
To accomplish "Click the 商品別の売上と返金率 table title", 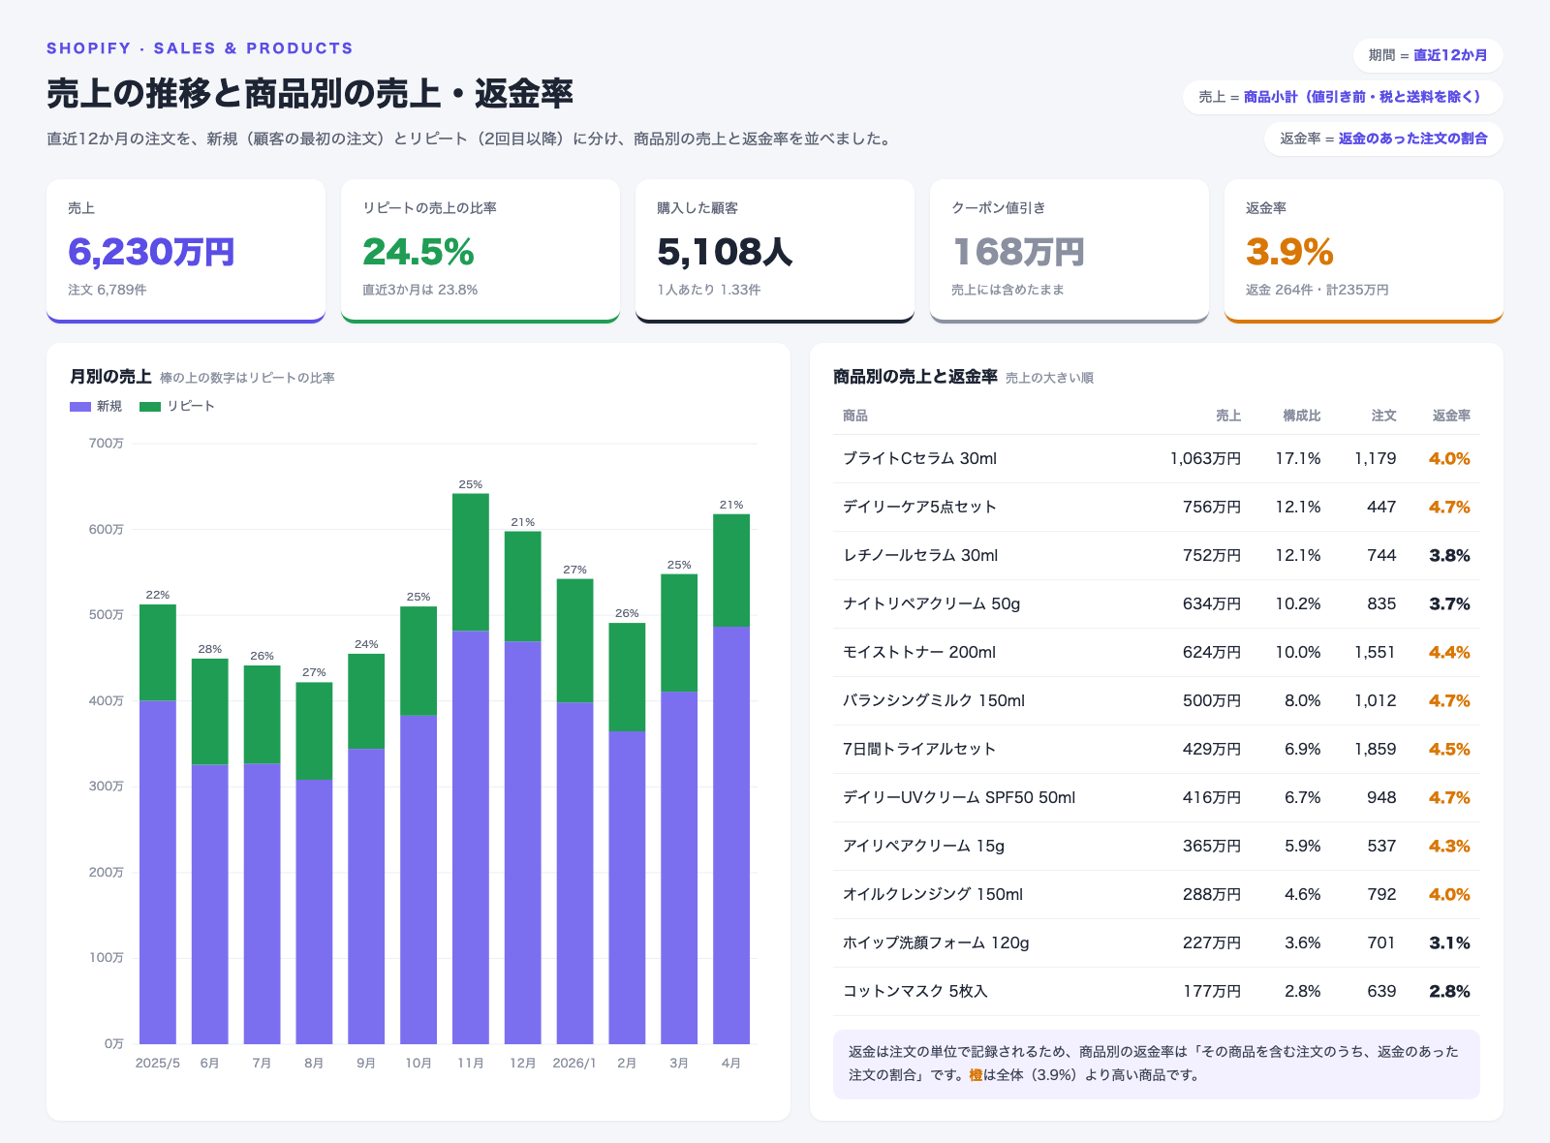I will click(x=915, y=377).
